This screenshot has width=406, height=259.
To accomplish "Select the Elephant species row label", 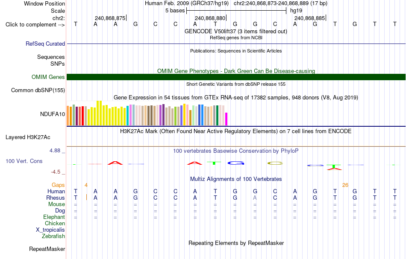I will click(x=54, y=217).
